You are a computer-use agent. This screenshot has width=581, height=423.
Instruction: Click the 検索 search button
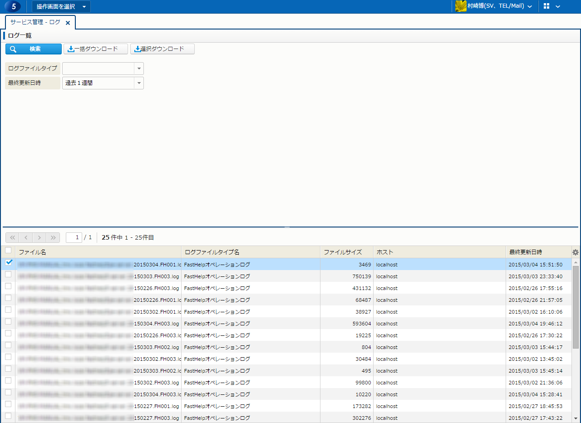[x=34, y=49]
